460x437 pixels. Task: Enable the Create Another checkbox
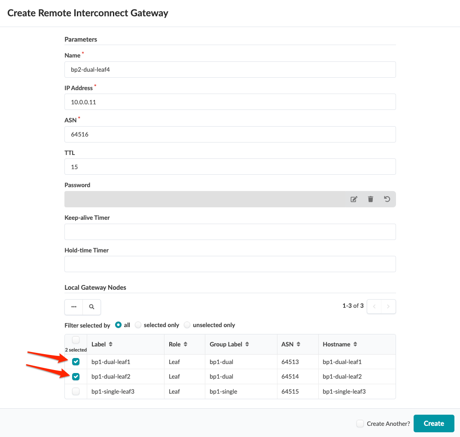[x=360, y=424]
